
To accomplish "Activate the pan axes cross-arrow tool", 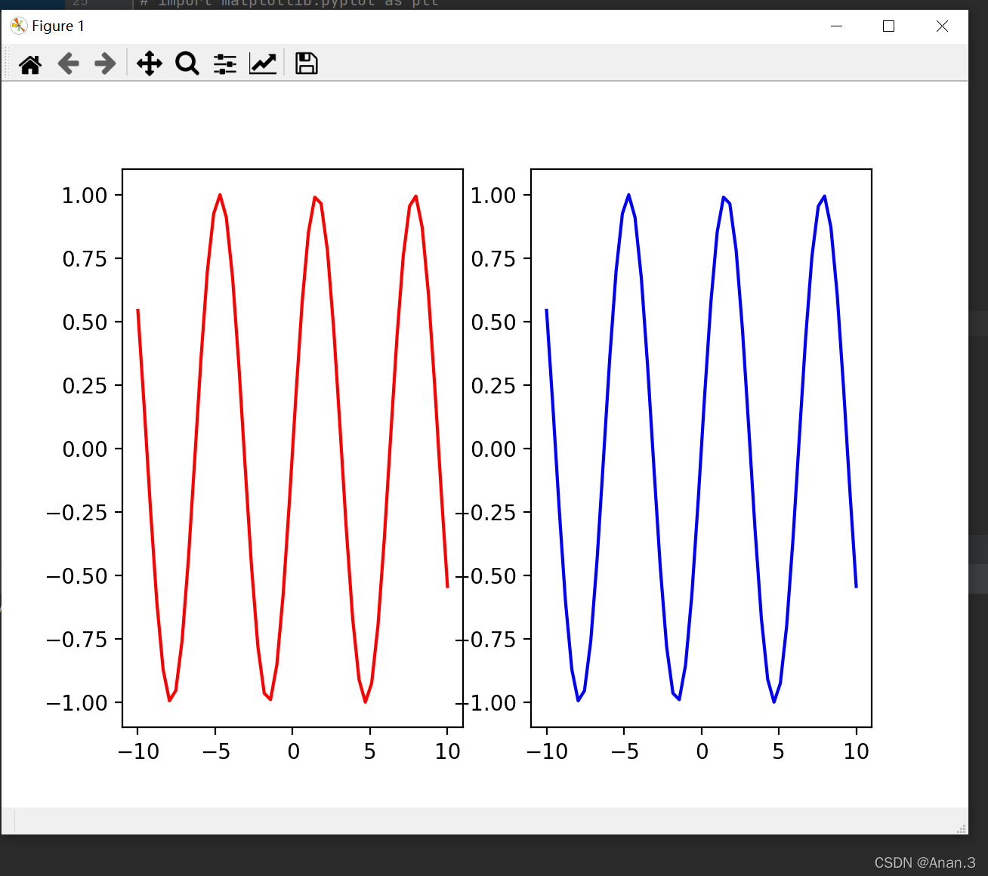I will pos(150,63).
